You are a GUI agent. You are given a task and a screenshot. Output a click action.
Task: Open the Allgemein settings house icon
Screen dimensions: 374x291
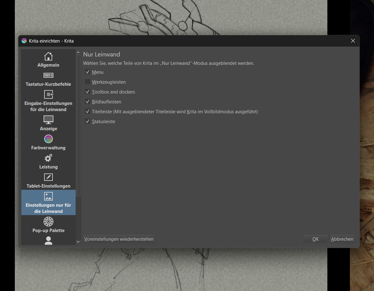[48, 56]
